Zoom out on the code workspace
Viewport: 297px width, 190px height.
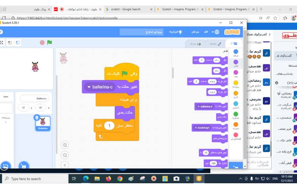click(x=65, y=155)
